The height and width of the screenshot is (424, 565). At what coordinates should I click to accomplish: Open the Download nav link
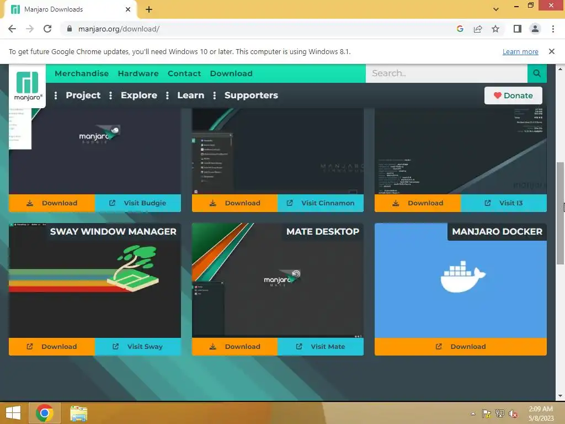231,73
